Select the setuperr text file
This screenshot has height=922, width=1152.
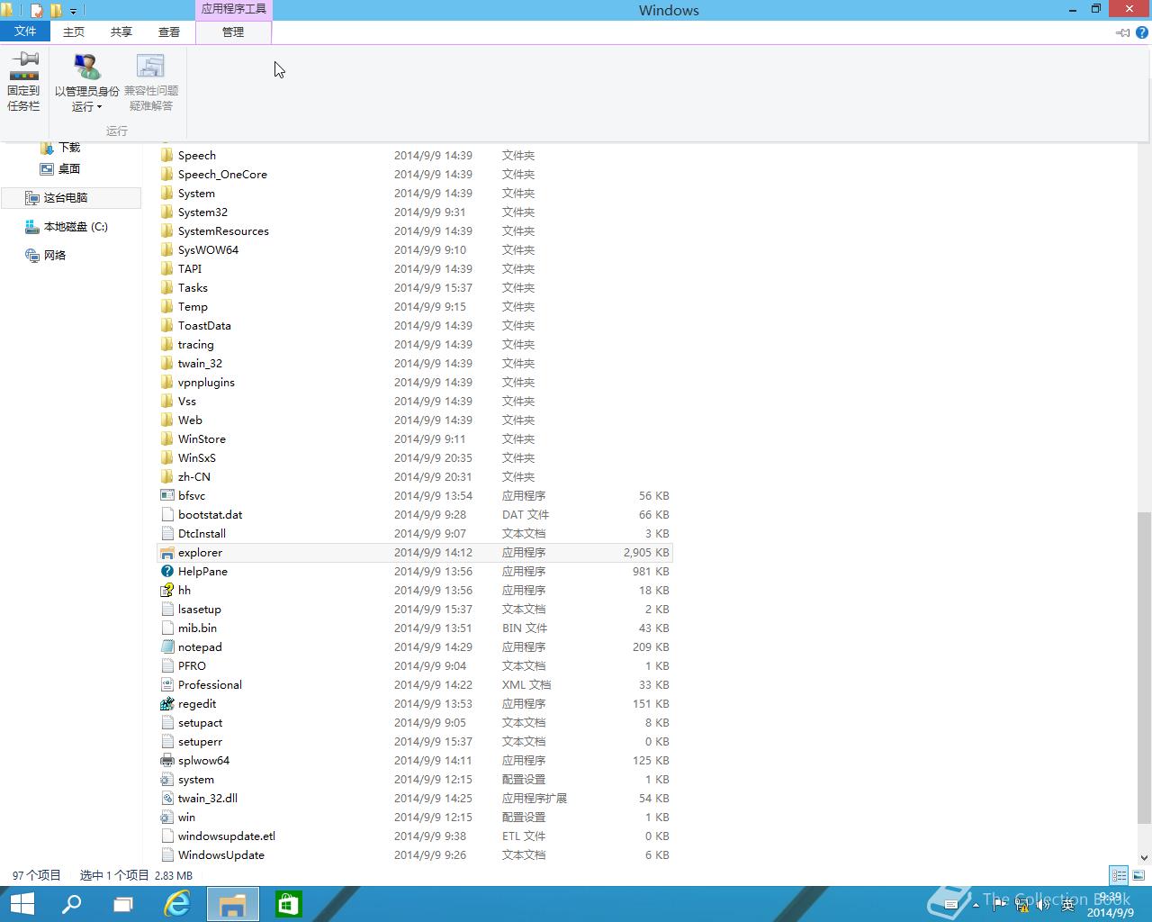tap(415, 742)
